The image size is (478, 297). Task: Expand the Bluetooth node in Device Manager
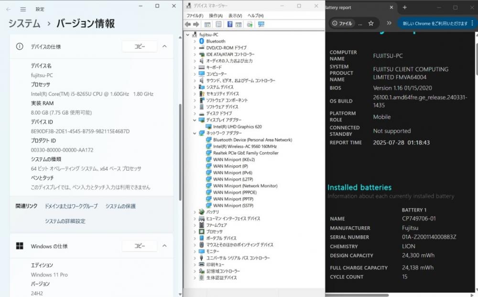coord(195,41)
